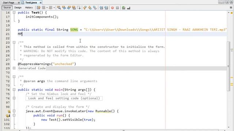The image size is (234, 131).
Task: Expand Look and feel fold at line 76
Action: pyautogui.click(x=14, y=98)
